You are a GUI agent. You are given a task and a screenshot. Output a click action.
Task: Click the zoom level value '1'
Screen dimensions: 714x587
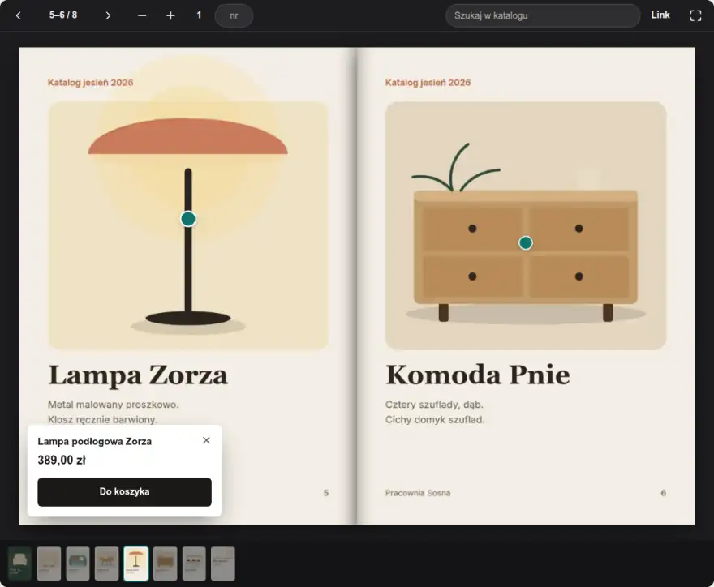click(199, 15)
